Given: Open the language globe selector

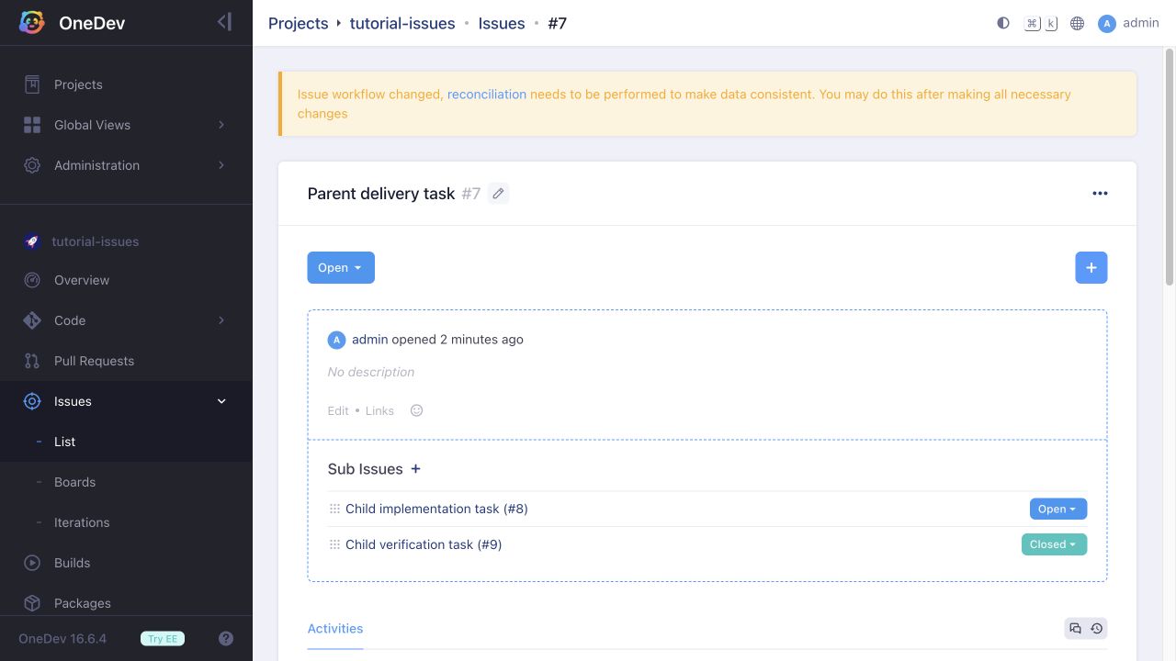Looking at the screenshot, I should tap(1078, 23).
